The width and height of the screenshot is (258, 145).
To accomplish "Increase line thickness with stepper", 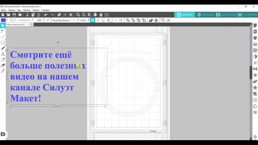I will pos(44,19).
